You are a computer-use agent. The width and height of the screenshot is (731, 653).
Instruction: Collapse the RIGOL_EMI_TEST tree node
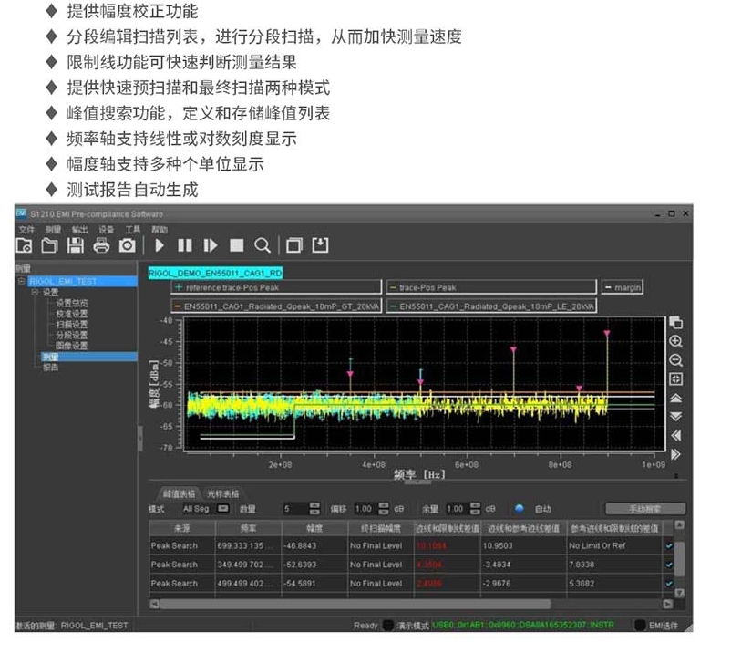click(22, 281)
